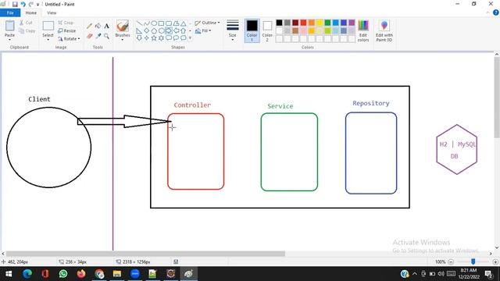The height and width of the screenshot is (281, 500).
Task: Choose the Left arrow shape
Action: (176, 30)
